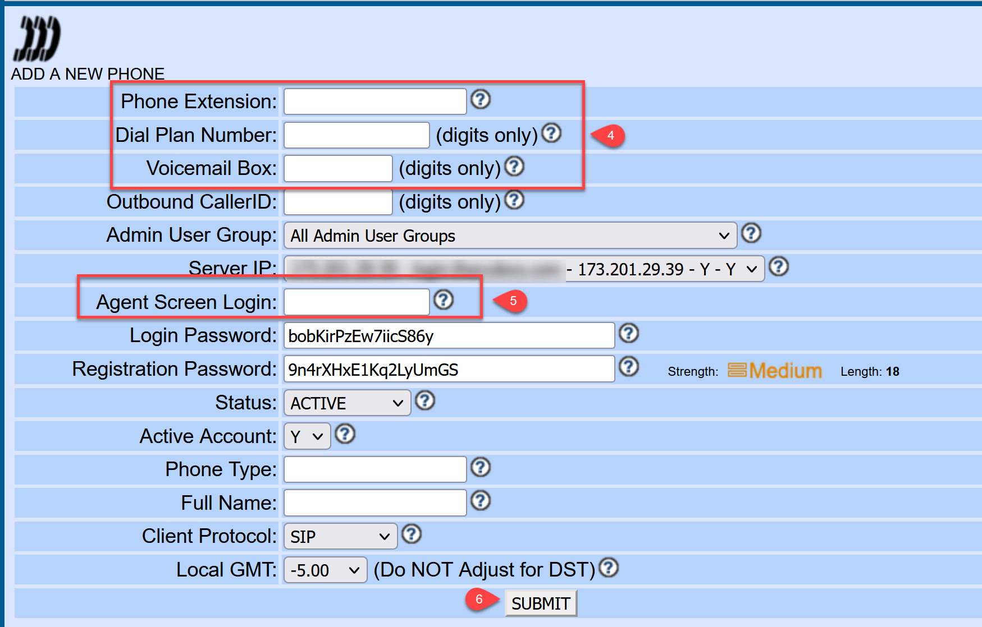Image resolution: width=982 pixels, height=627 pixels.
Task: Focus the Agent Screen Login field
Action: tap(357, 302)
